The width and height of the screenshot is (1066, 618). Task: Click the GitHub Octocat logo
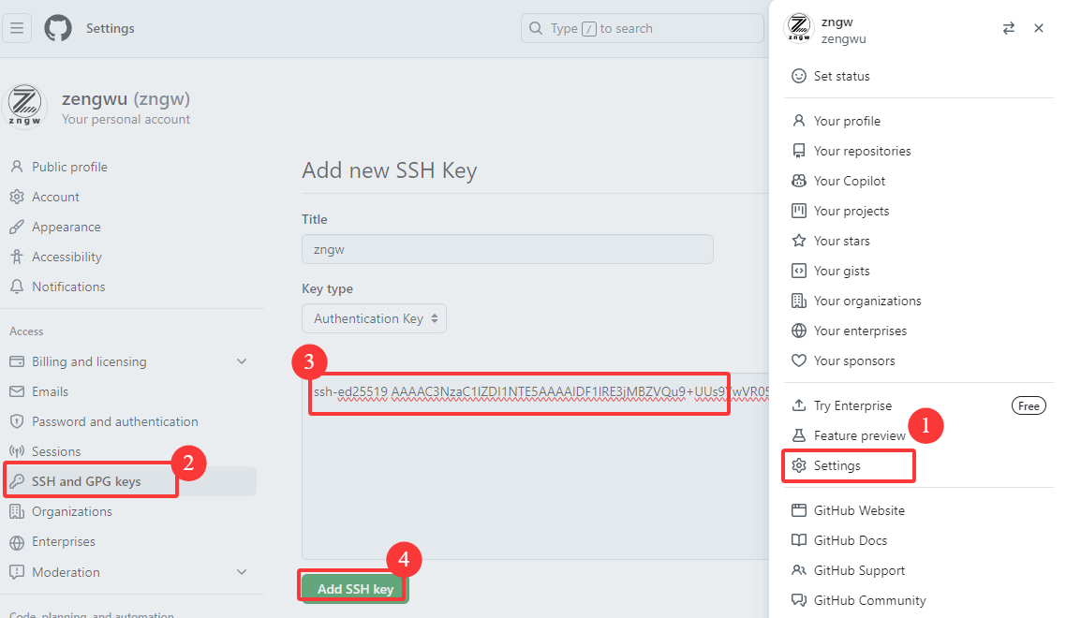coord(58,28)
